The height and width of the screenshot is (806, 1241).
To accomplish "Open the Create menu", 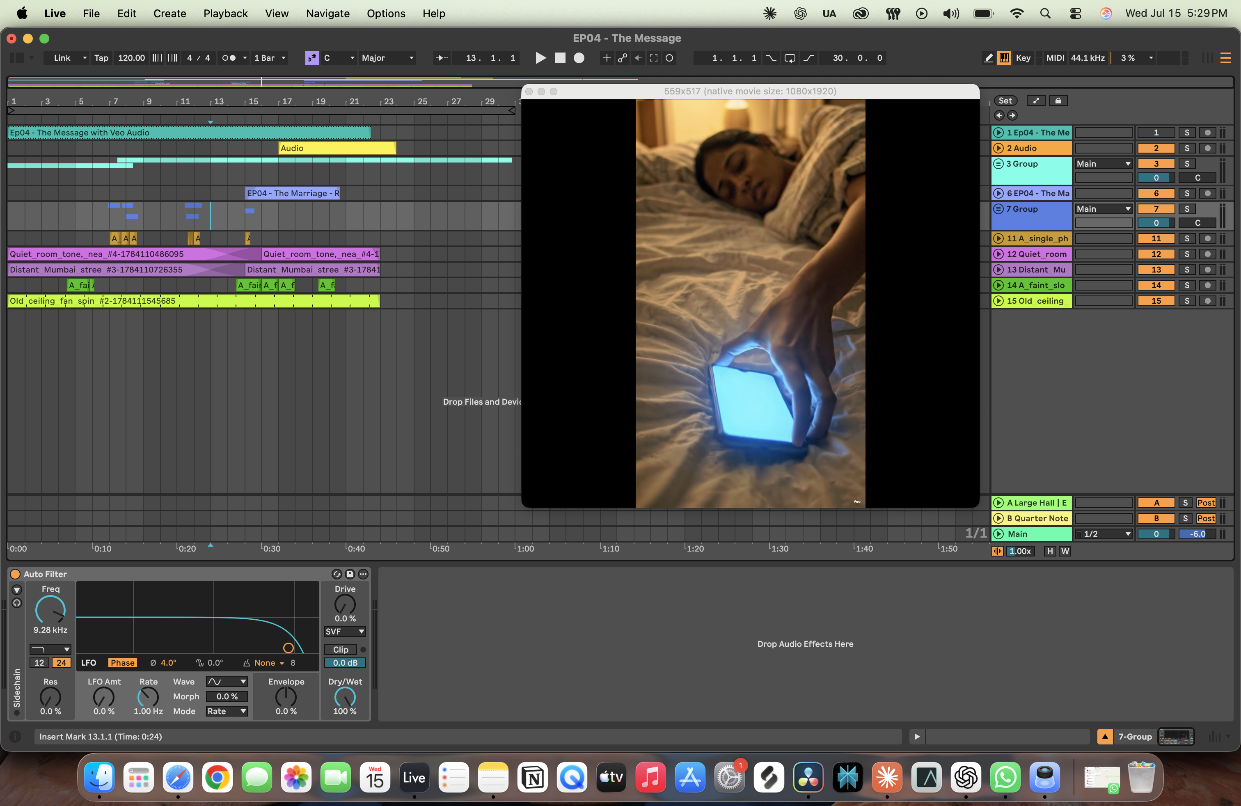I will (169, 14).
